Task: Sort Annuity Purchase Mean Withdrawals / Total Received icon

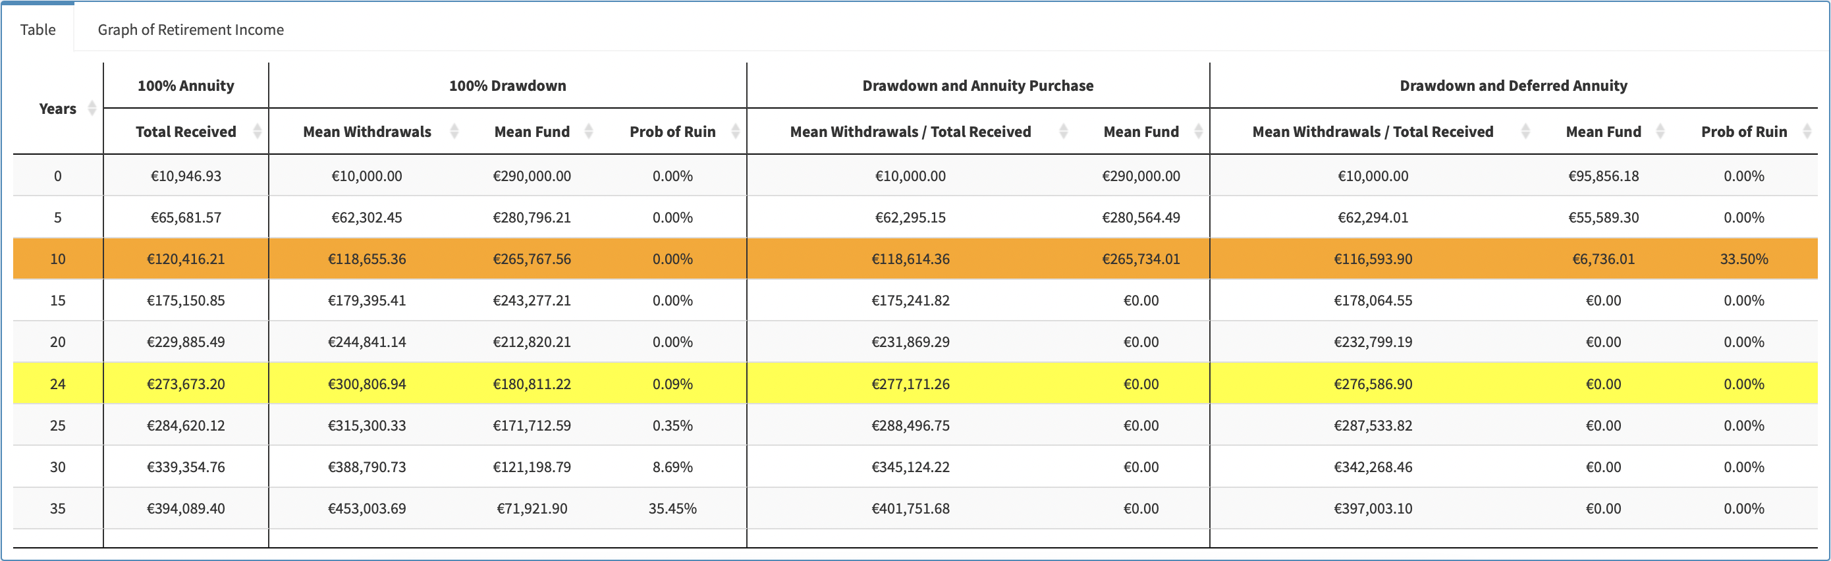Action: 1063,132
